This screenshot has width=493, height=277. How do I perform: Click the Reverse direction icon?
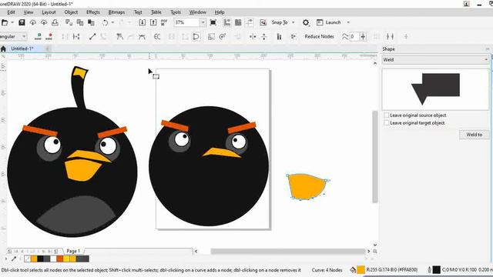(x=157, y=37)
